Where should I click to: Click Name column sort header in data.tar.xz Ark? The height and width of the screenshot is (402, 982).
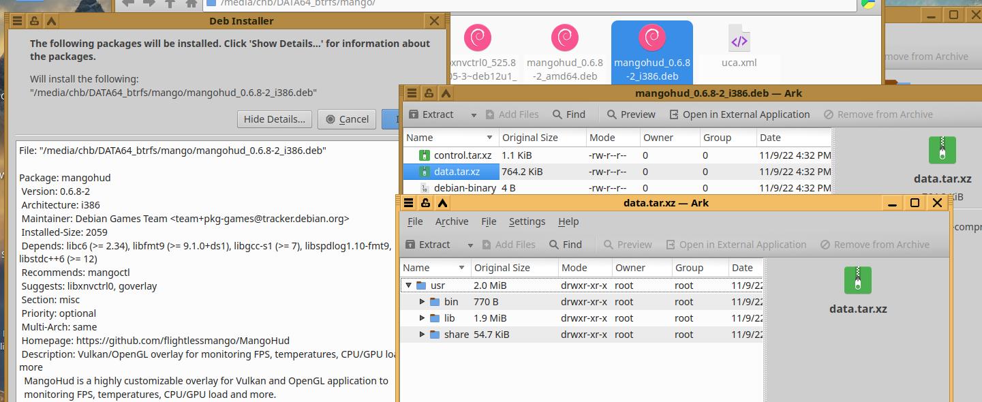click(x=435, y=268)
